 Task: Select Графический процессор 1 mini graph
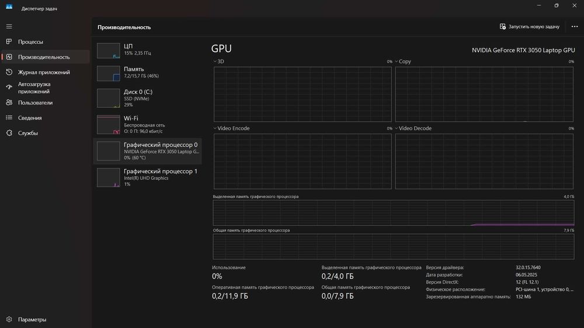pyautogui.click(x=109, y=177)
